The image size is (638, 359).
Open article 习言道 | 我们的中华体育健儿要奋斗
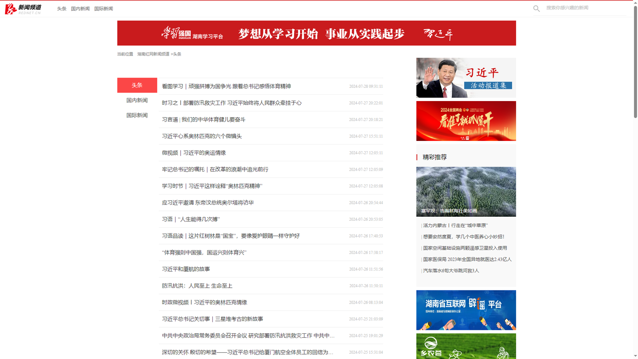coord(203,120)
